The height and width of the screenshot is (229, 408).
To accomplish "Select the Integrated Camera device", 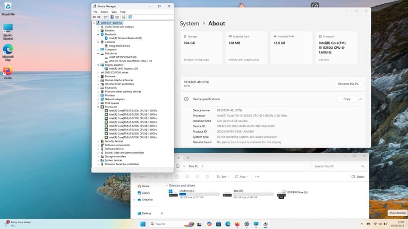I will tap(119, 46).
